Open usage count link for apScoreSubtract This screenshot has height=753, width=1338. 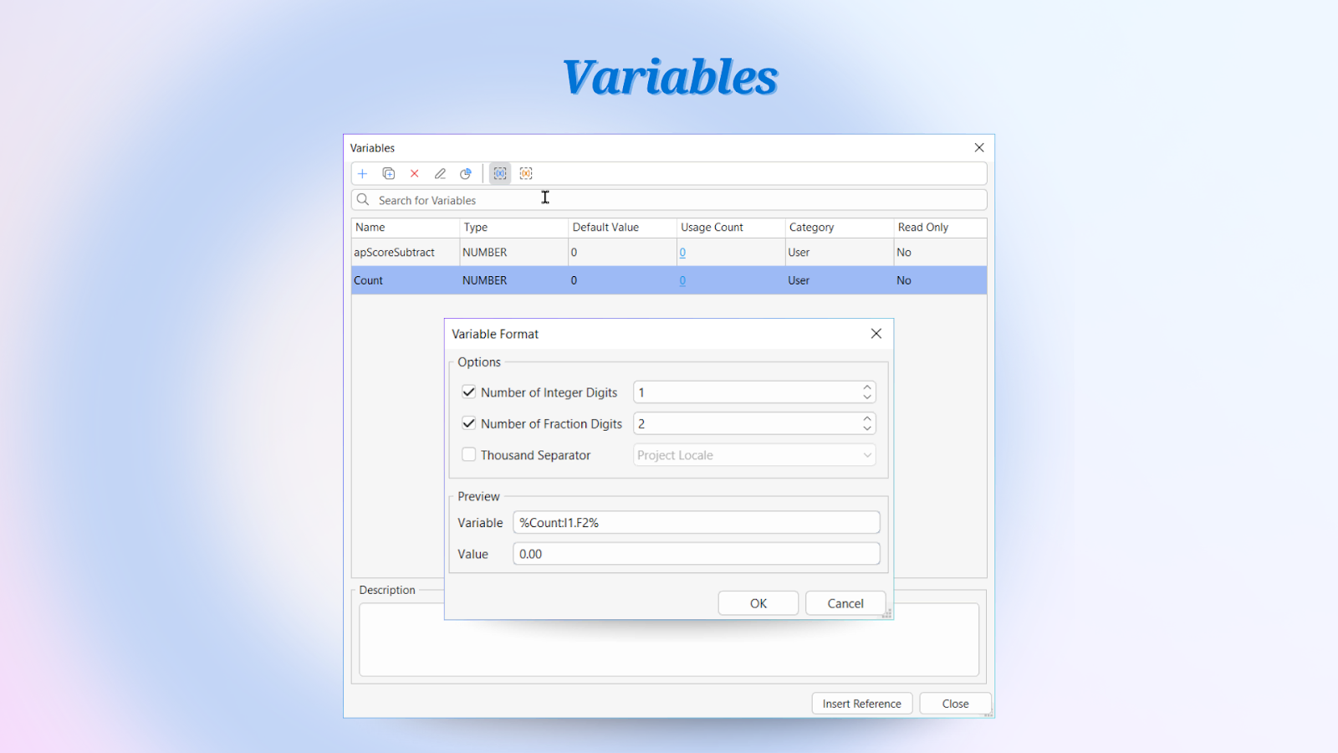(682, 252)
